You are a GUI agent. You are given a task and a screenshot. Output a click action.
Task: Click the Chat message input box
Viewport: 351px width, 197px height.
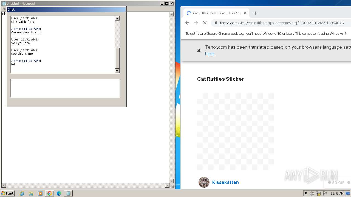point(65,88)
